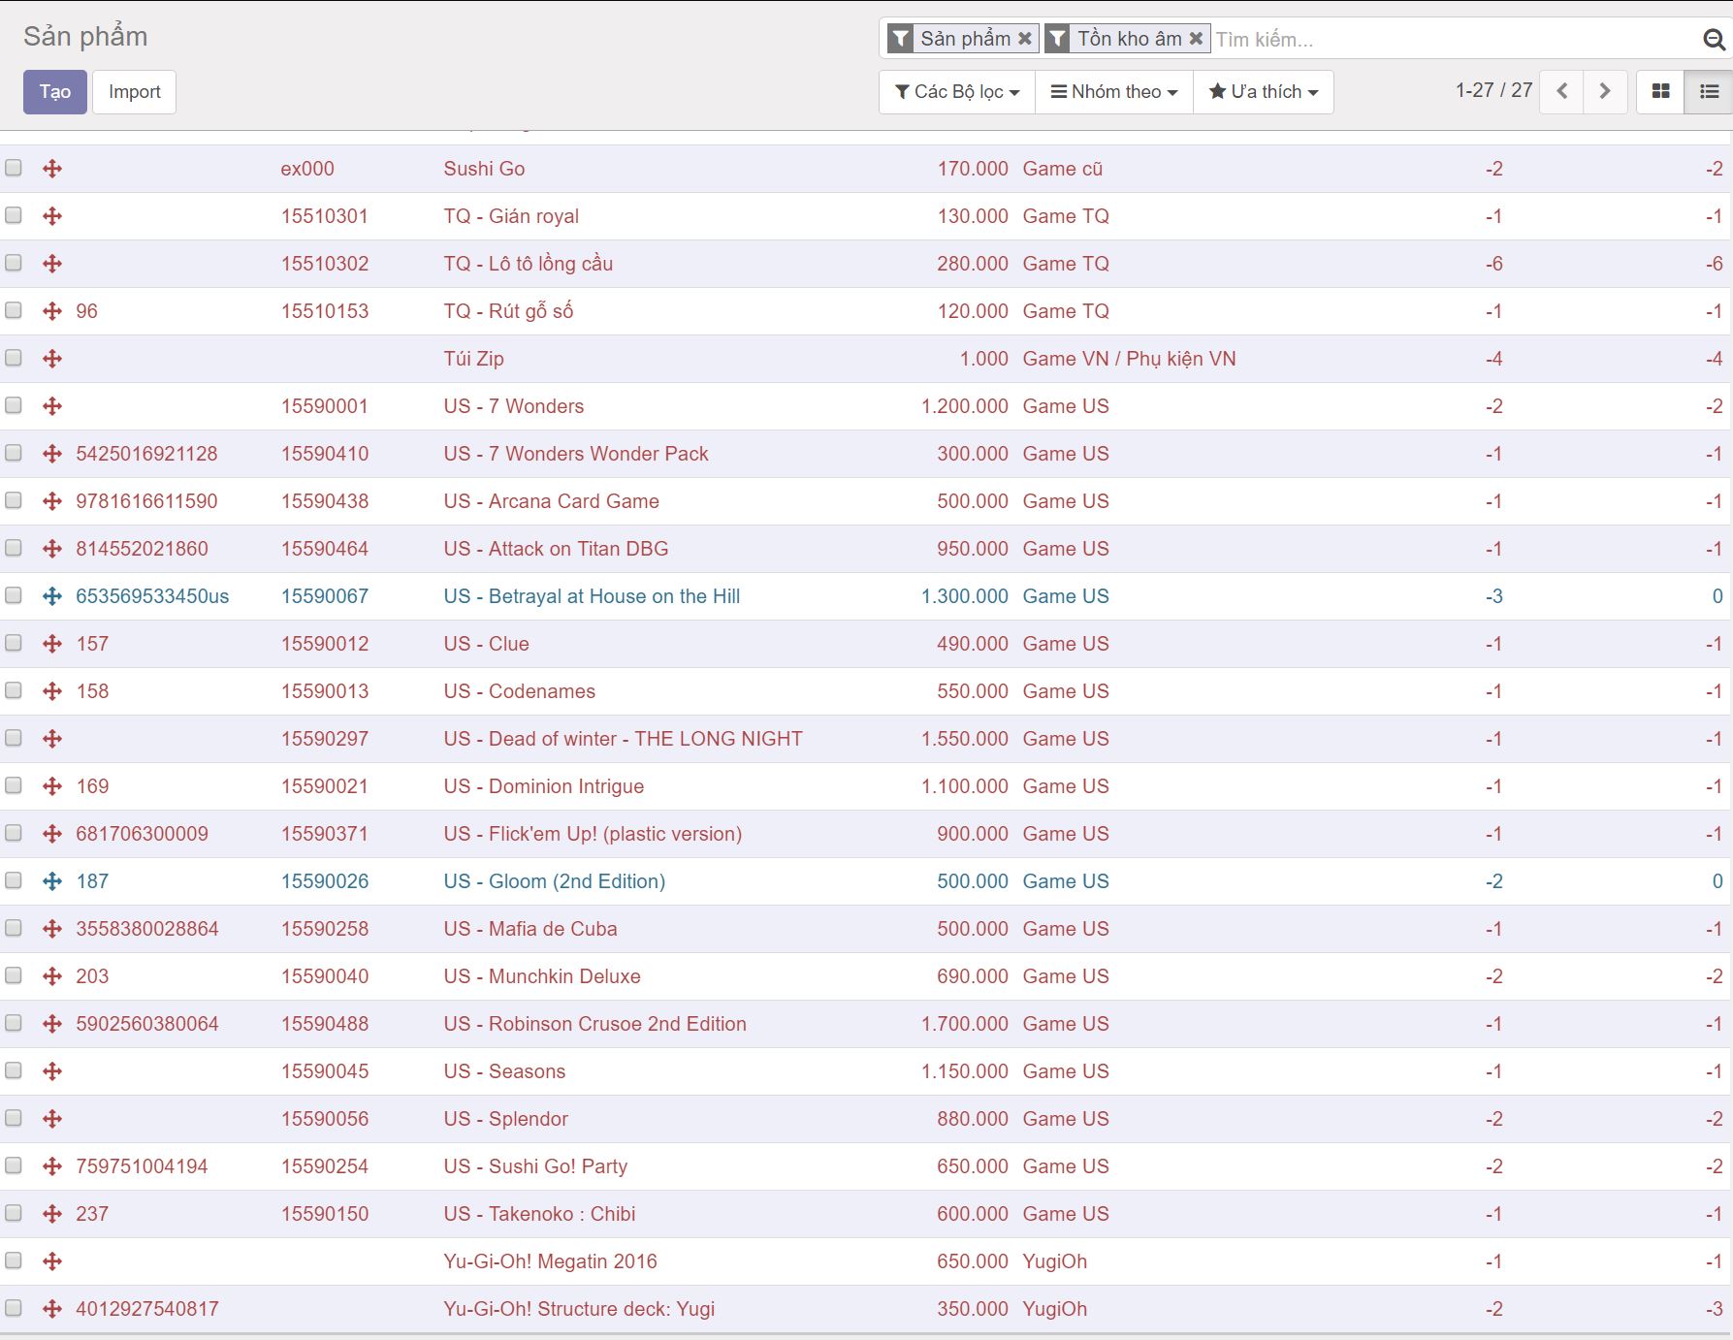Click barcode '653569533450us' cell
This screenshot has width=1733, height=1340.
[153, 596]
